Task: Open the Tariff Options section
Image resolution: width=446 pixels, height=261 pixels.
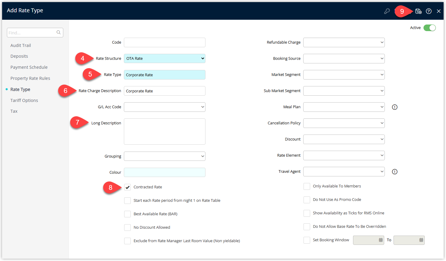Action: 24,100
